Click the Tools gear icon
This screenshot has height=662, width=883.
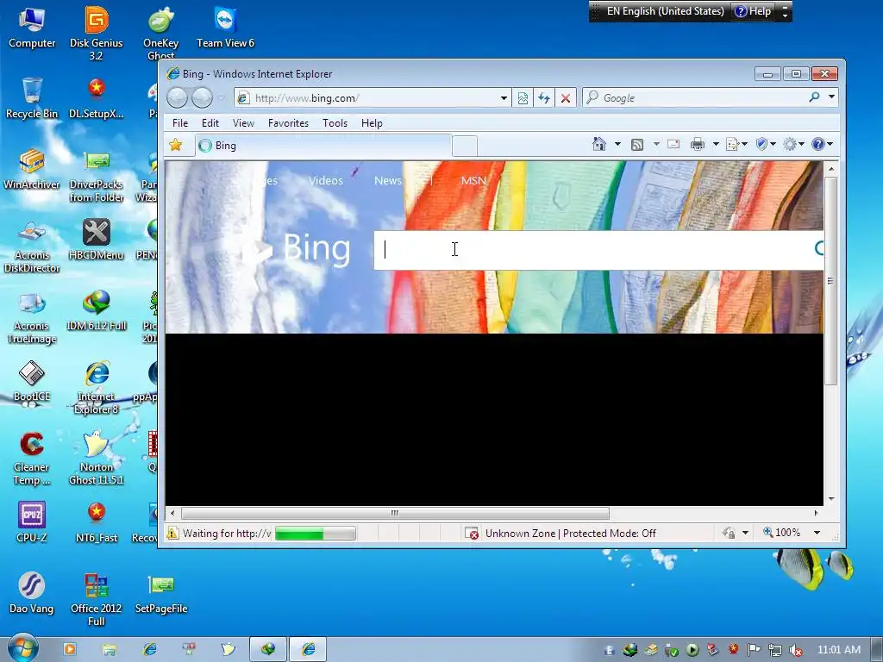pyautogui.click(x=790, y=145)
